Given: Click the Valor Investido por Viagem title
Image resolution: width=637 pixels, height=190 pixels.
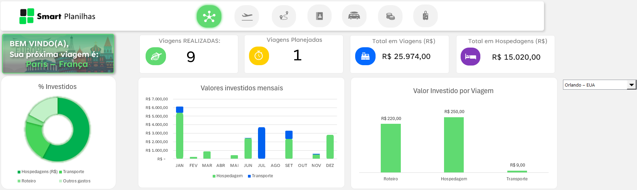Looking at the screenshot, I should [x=453, y=91].
